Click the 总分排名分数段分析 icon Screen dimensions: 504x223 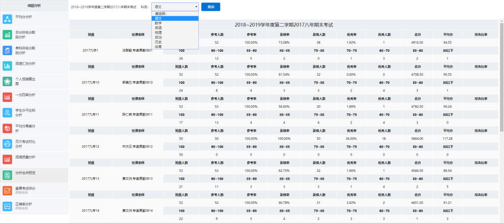7,34
